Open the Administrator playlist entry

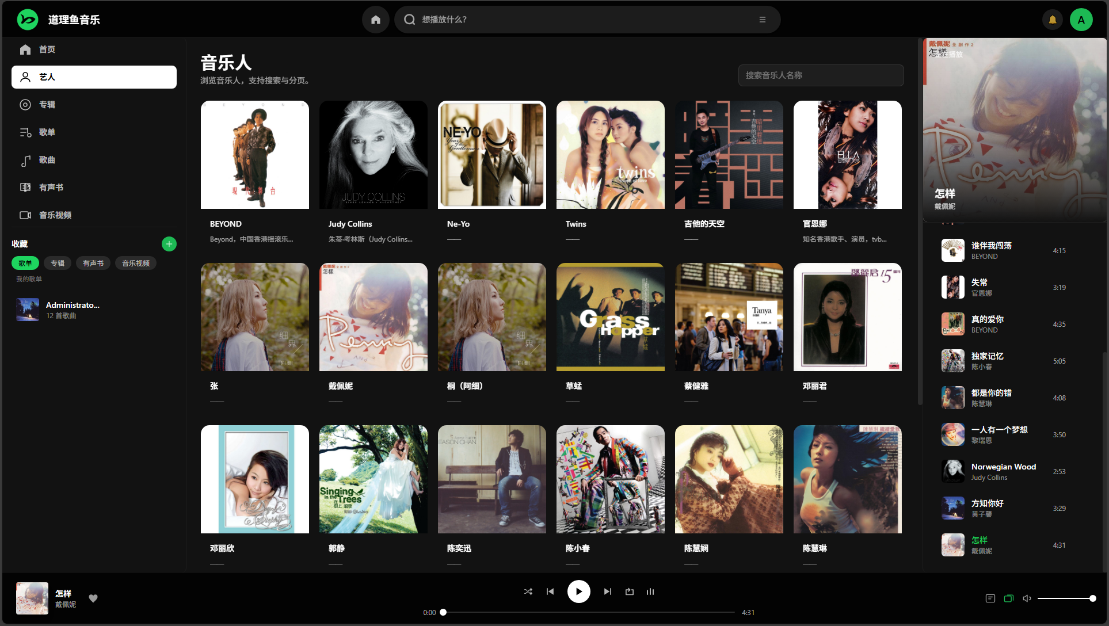(x=72, y=310)
